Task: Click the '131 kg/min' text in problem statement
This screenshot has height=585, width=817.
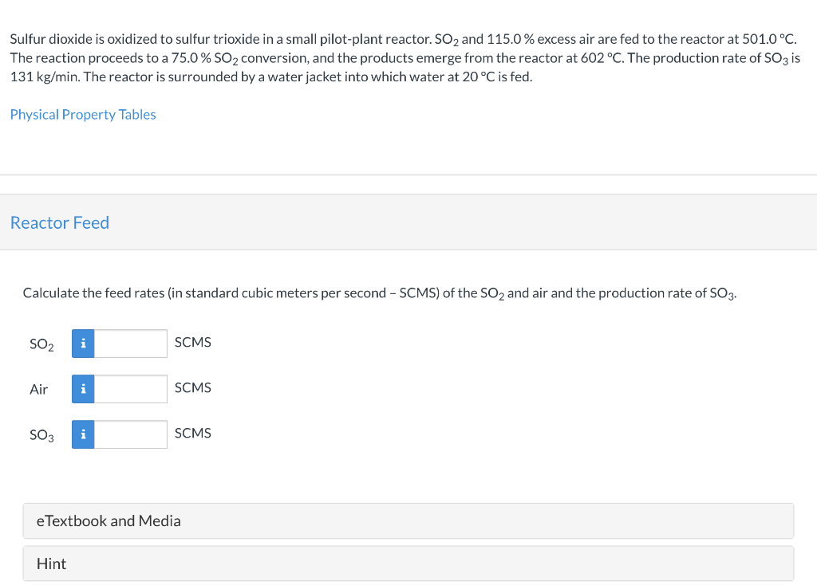Action: 41,77
